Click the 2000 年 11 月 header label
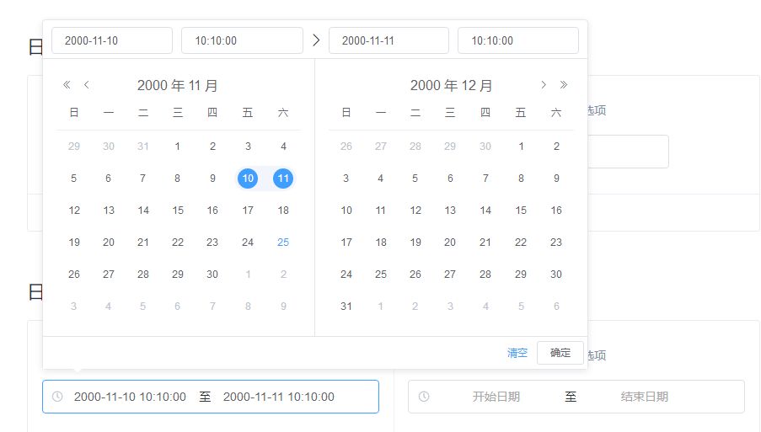Screen dimensions: 761x432 177,85
